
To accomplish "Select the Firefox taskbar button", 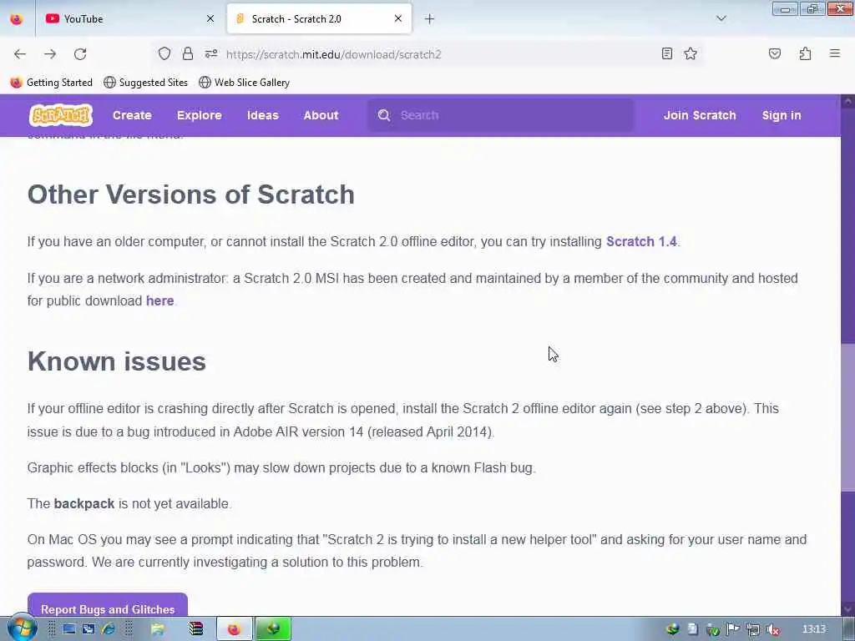I will pos(235,629).
